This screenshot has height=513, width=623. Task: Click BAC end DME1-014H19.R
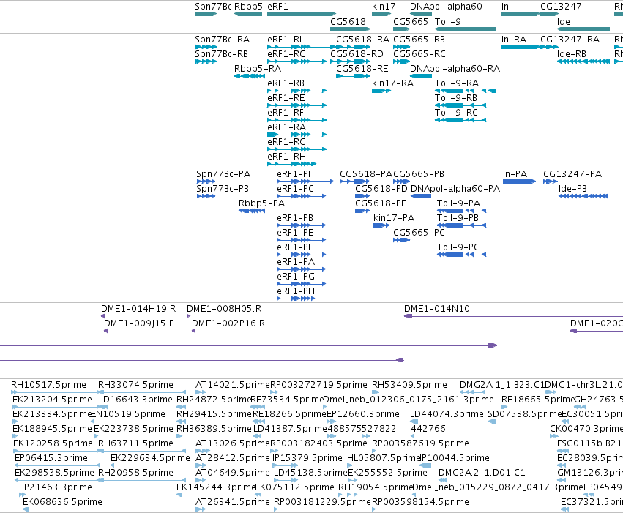(138, 309)
